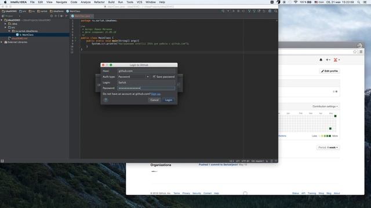
Task: Open Notification Center menu bar icon
Action: (365, 2)
